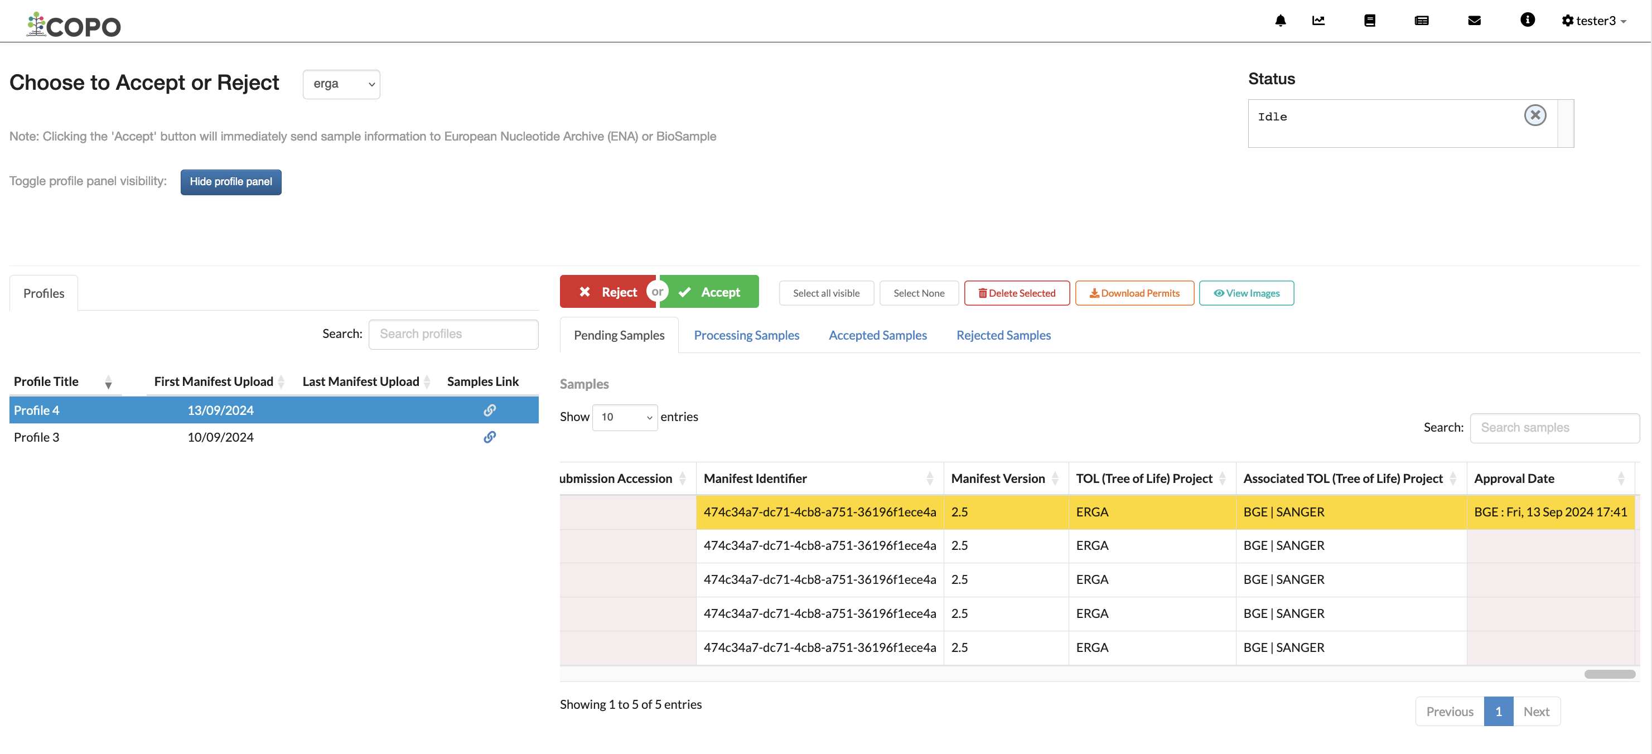1652x754 pixels.
Task: Click the red Reject button
Action: (x=607, y=292)
